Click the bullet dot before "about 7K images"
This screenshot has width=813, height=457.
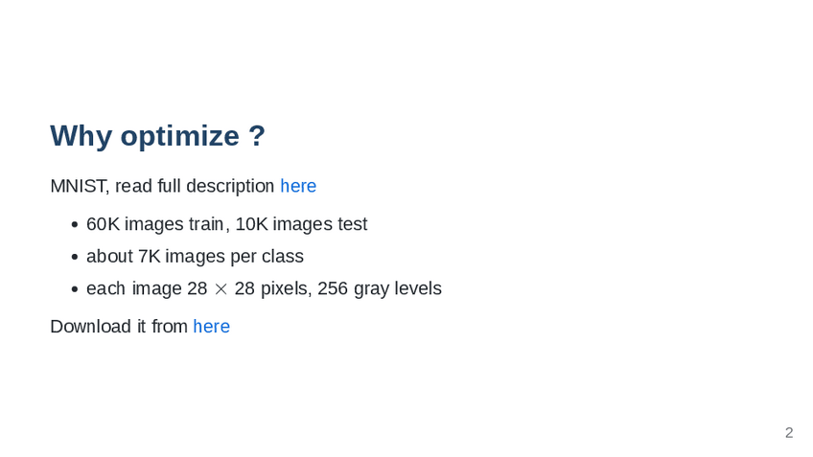click(x=74, y=258)
